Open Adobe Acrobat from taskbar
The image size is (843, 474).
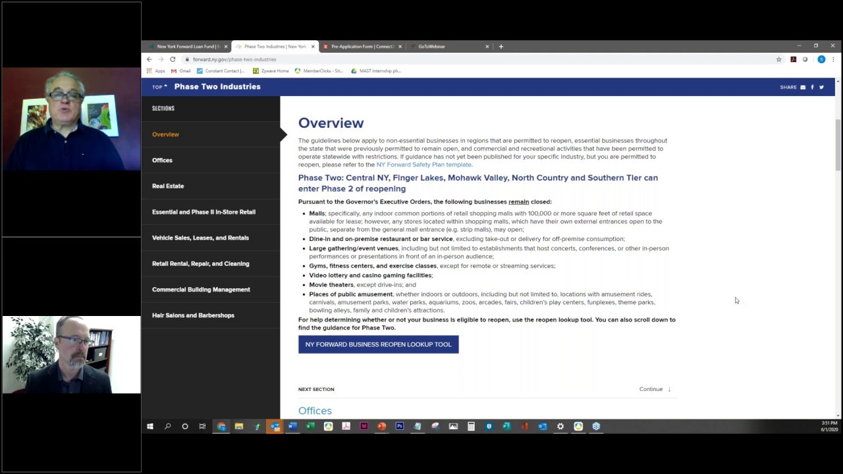(x=346, y=427)
